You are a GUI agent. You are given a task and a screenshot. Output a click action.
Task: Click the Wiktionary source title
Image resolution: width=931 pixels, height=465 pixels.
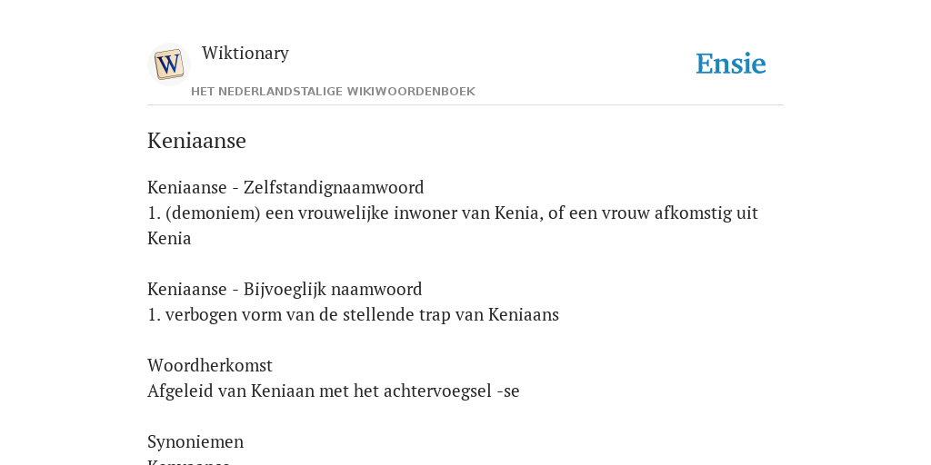(x=245, y=54)
